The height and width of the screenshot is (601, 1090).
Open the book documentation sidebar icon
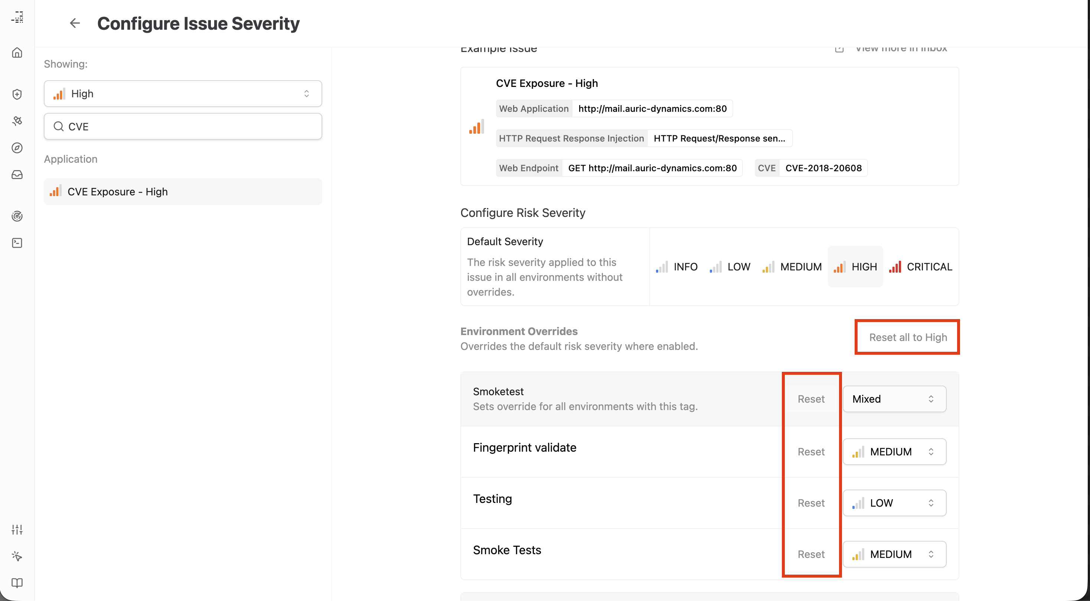pyautogui.click(x=17, y=583)
